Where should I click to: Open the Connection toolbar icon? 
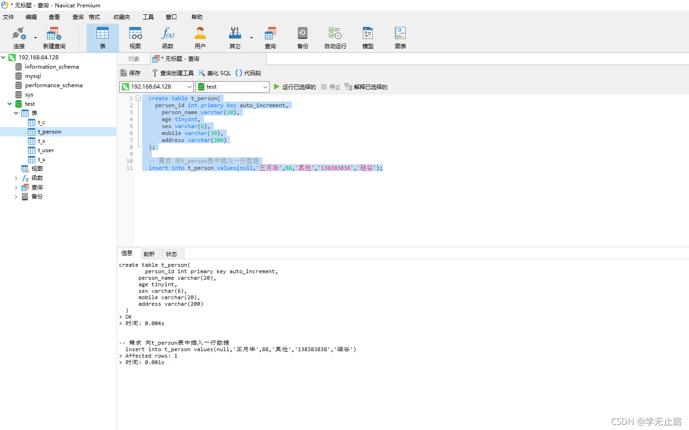19,38
